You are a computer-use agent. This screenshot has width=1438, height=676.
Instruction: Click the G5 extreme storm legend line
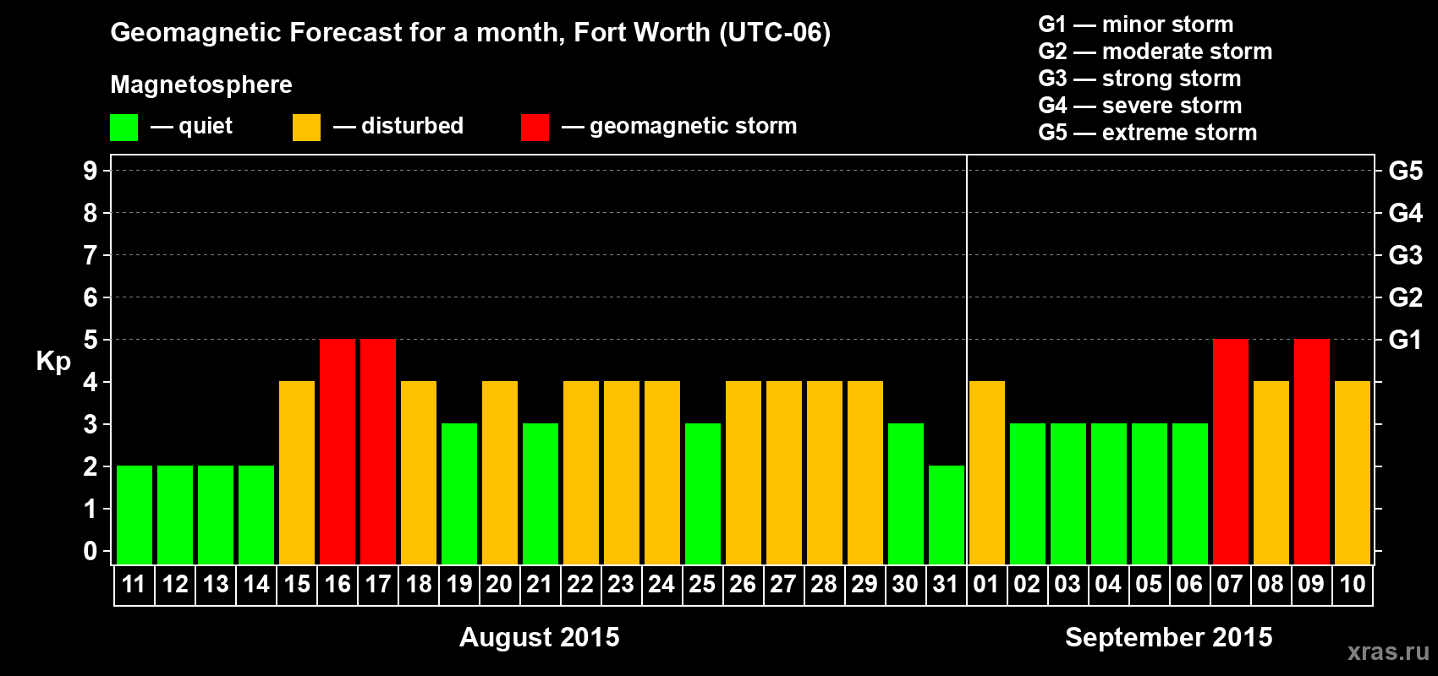pos(1148,133)
